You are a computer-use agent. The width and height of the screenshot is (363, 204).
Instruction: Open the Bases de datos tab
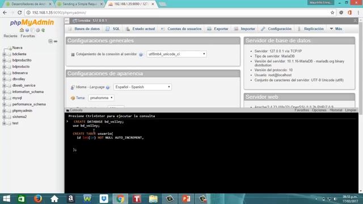click(84, 29)
